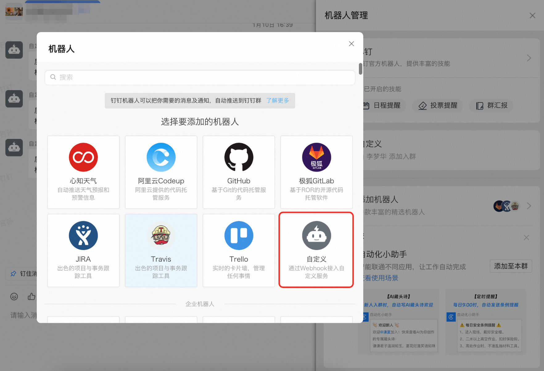Open the 了解更多 link

click(278, 100)
